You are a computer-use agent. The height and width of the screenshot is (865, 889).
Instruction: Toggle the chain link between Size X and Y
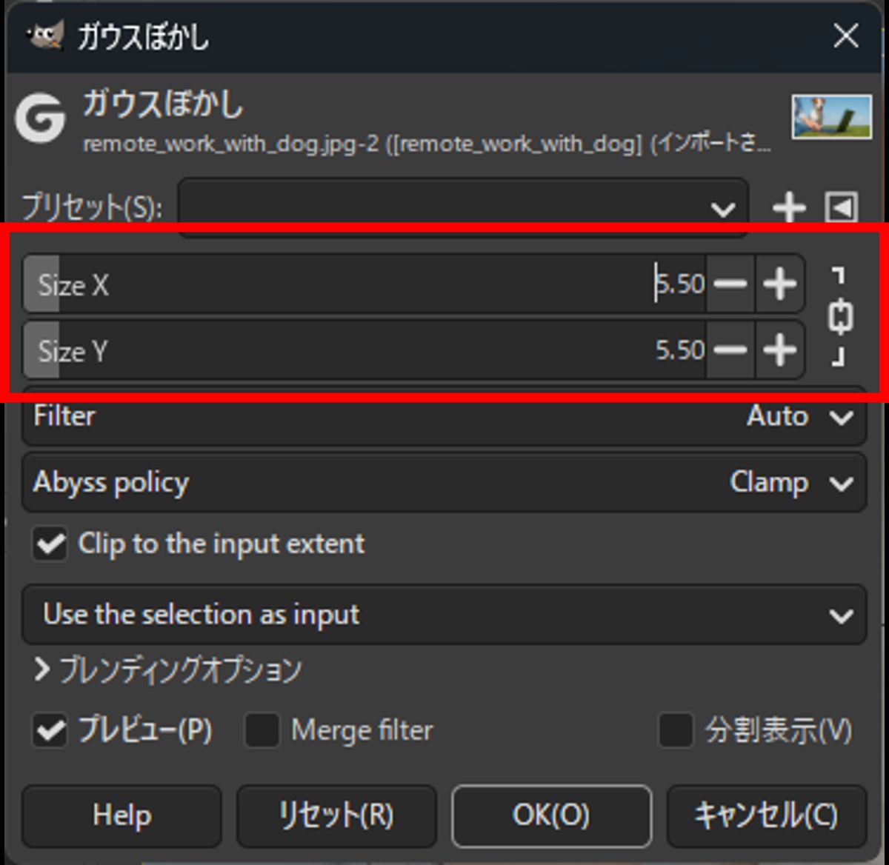[840, 317]
